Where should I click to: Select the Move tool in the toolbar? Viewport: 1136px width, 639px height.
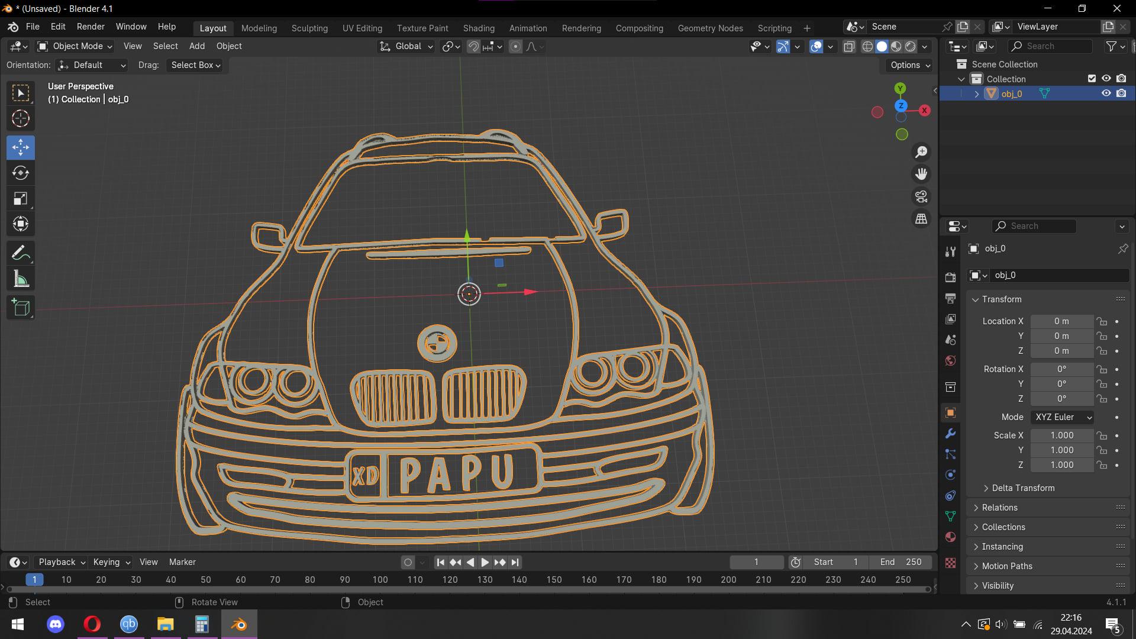point(20,147)
